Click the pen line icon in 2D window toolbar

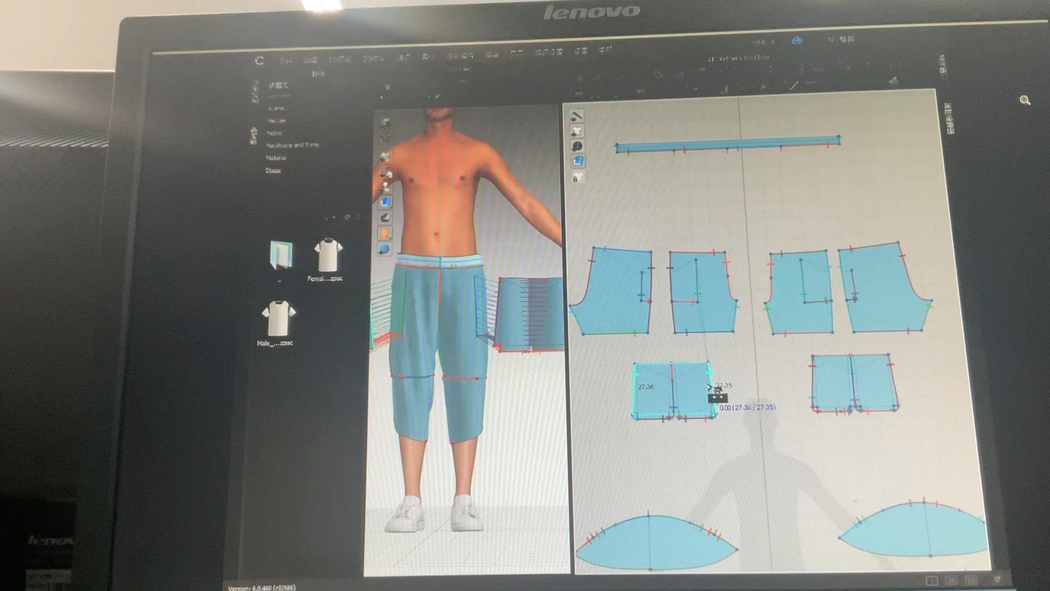coord(576,117)
